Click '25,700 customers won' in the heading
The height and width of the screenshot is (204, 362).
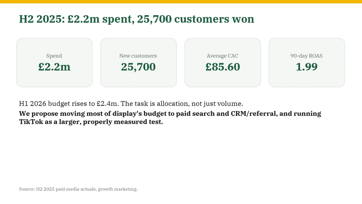click(196, 19)
